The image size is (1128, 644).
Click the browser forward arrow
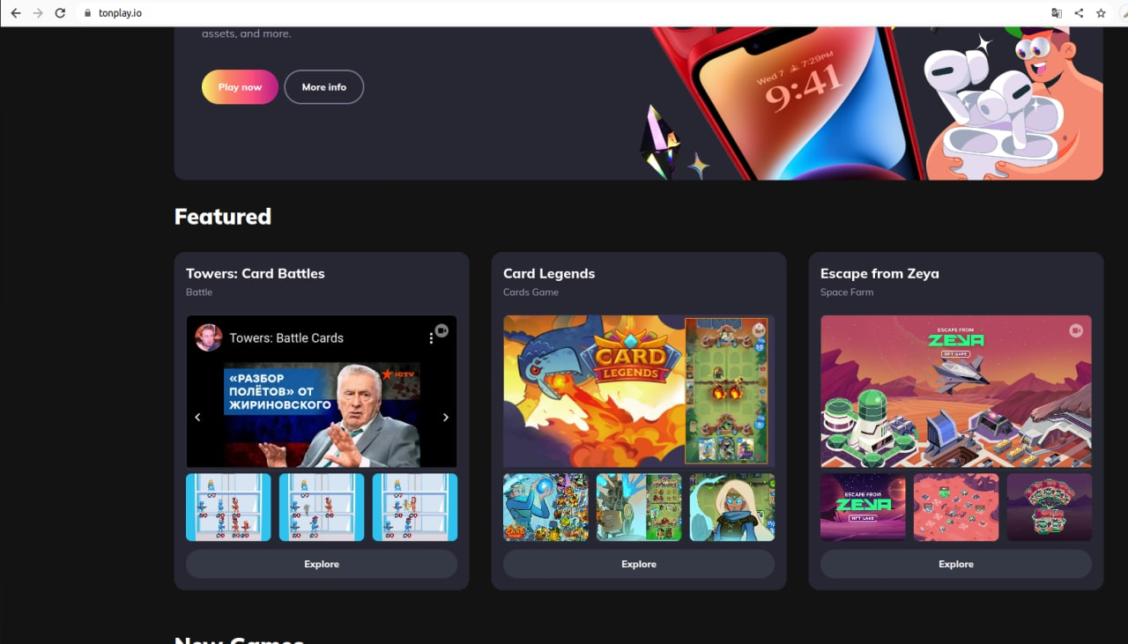coord(37,13)
